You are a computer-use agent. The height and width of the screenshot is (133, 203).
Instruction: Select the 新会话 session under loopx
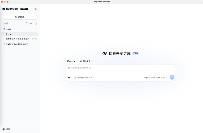click(20, 34)
